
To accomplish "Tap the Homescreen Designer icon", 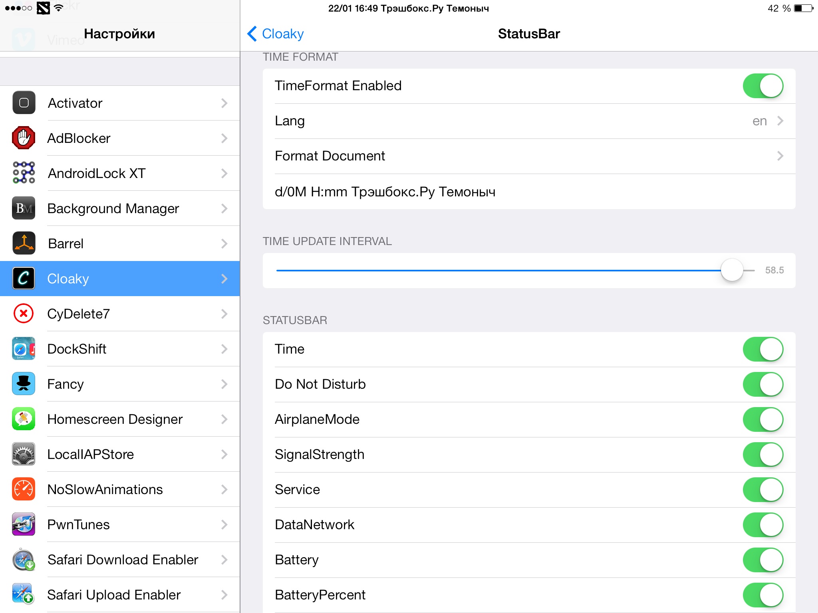I will pyautogui.click(x=24, y=419).
